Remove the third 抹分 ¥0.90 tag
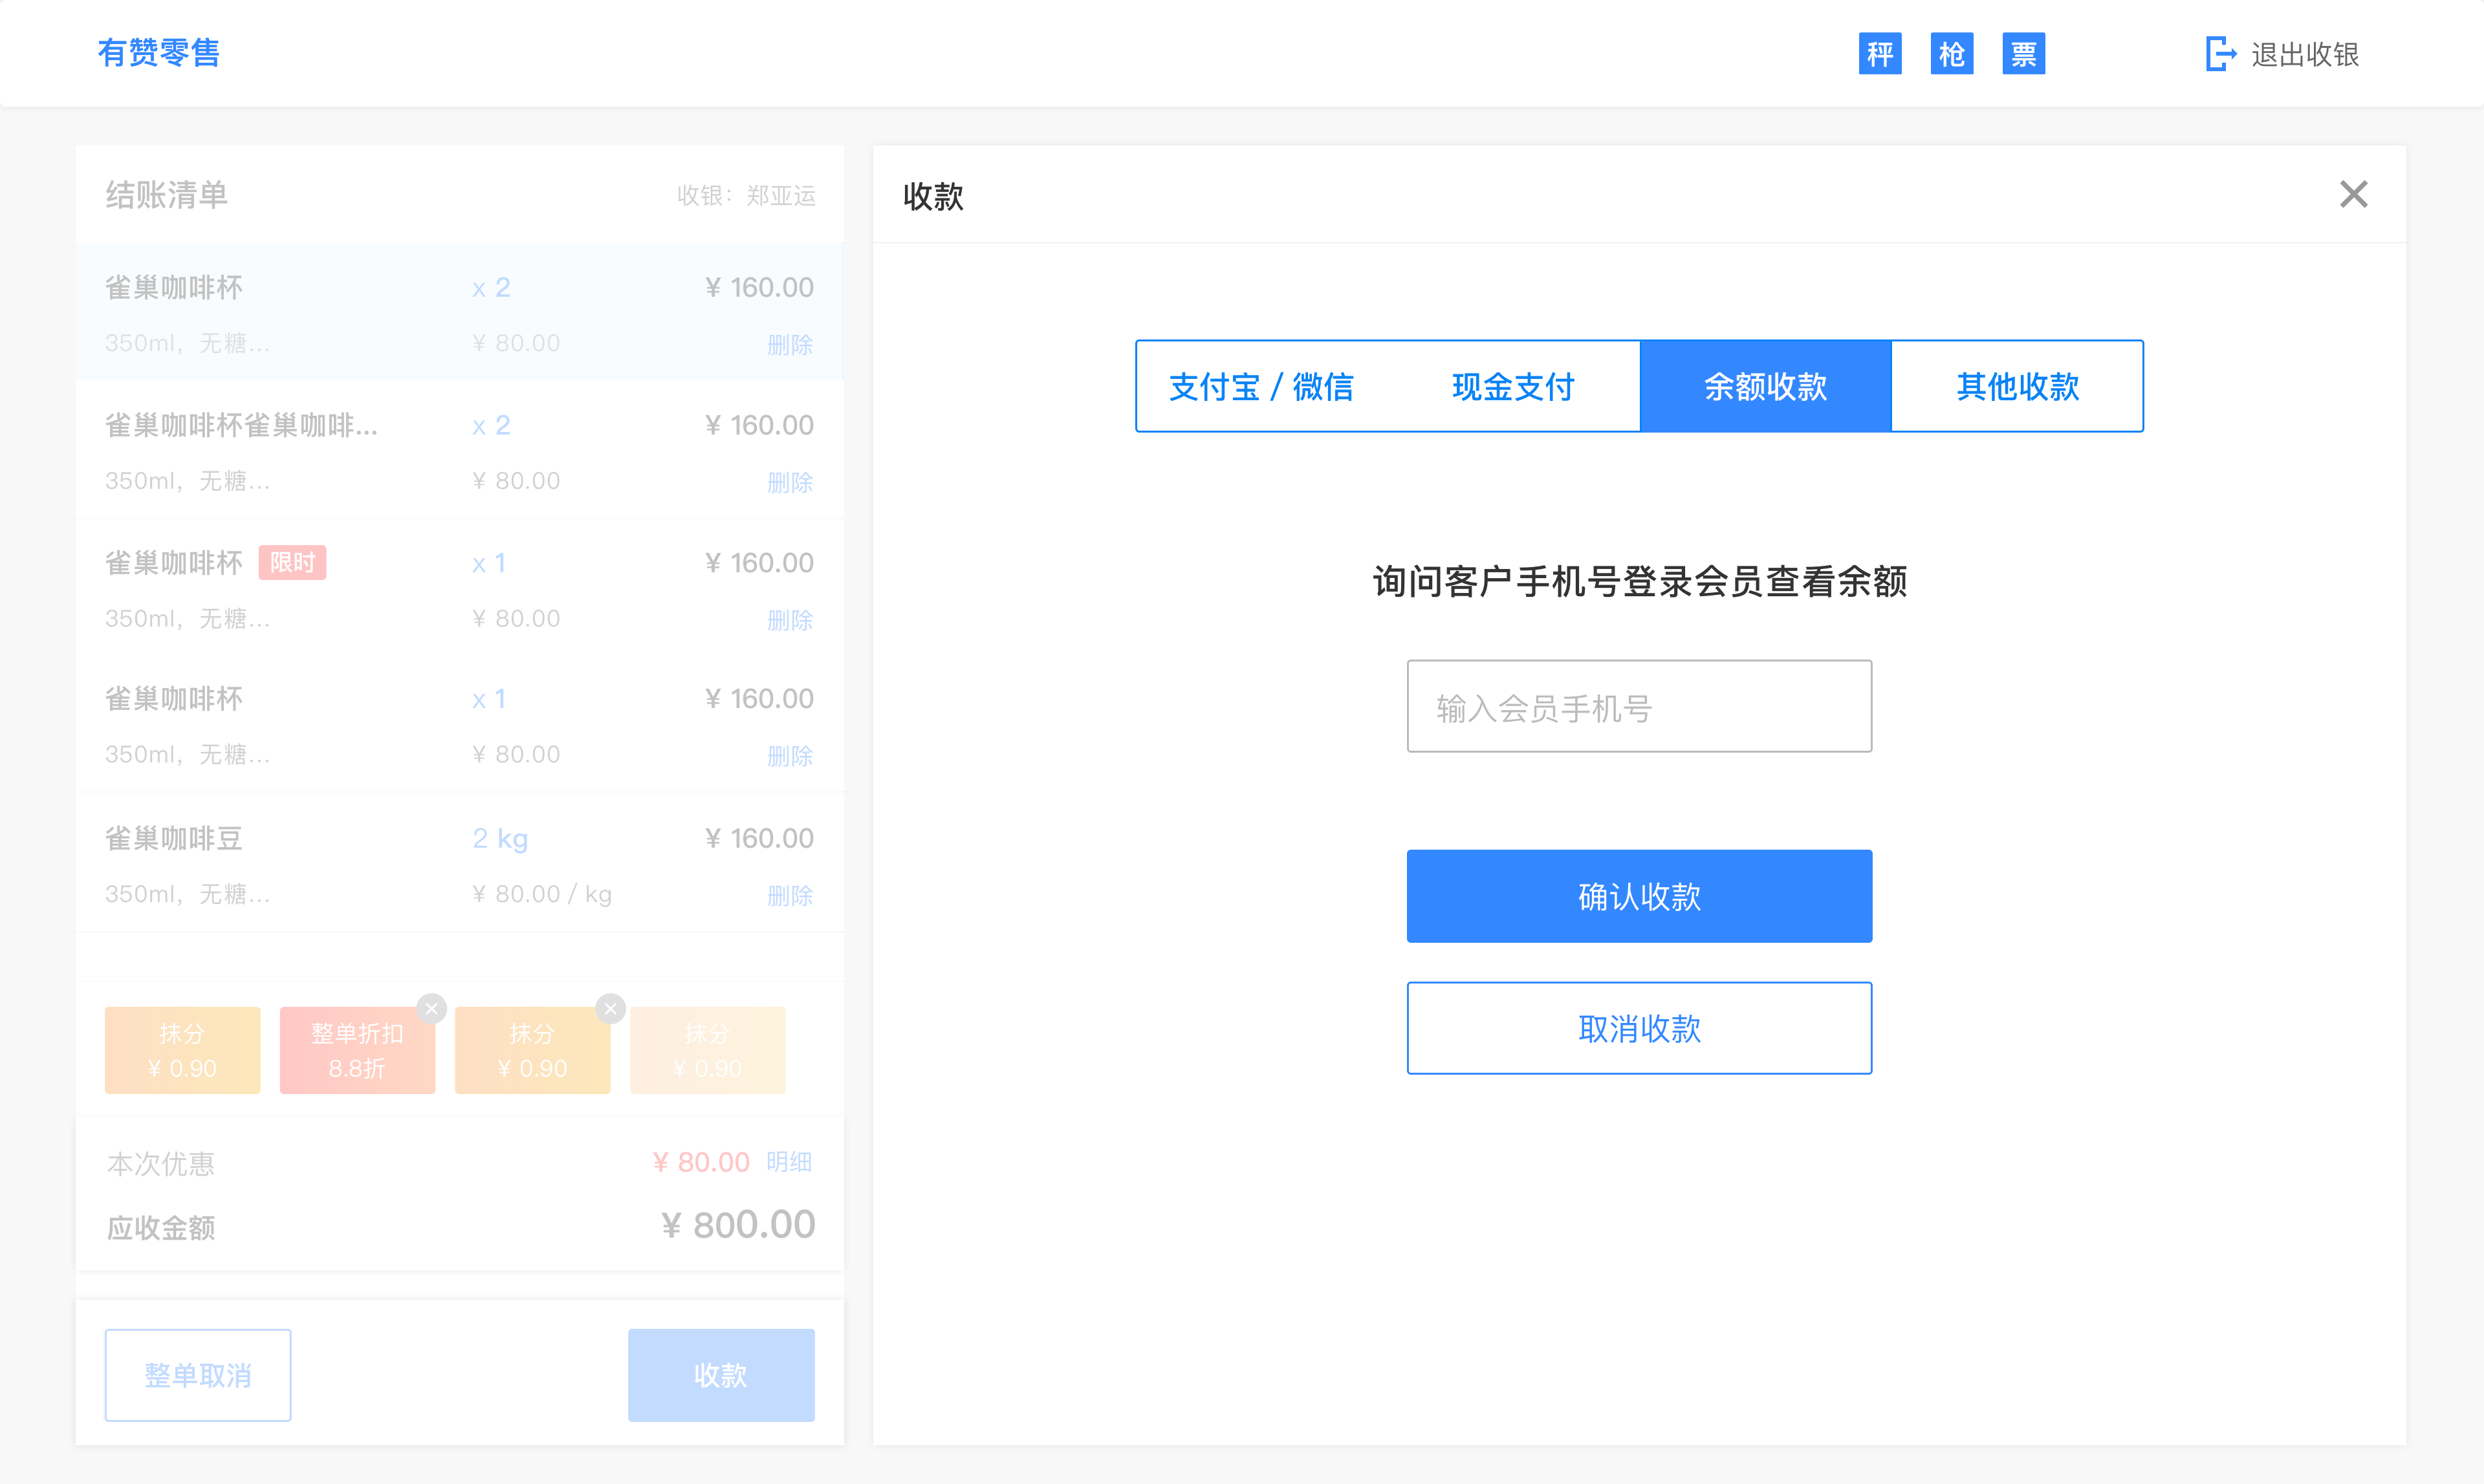The image size is (2484, 1484). (610, 1008)
